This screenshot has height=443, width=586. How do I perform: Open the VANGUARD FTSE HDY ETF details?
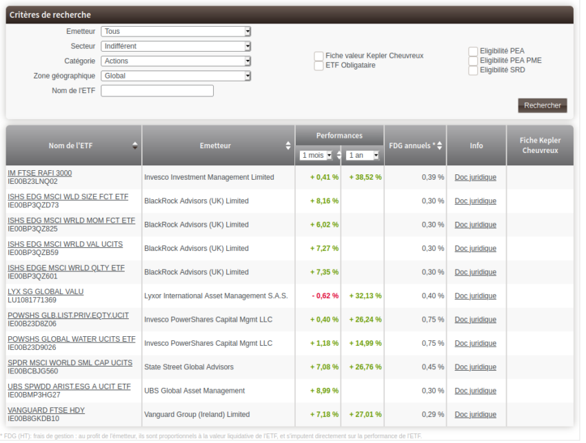tap(46, 410)
